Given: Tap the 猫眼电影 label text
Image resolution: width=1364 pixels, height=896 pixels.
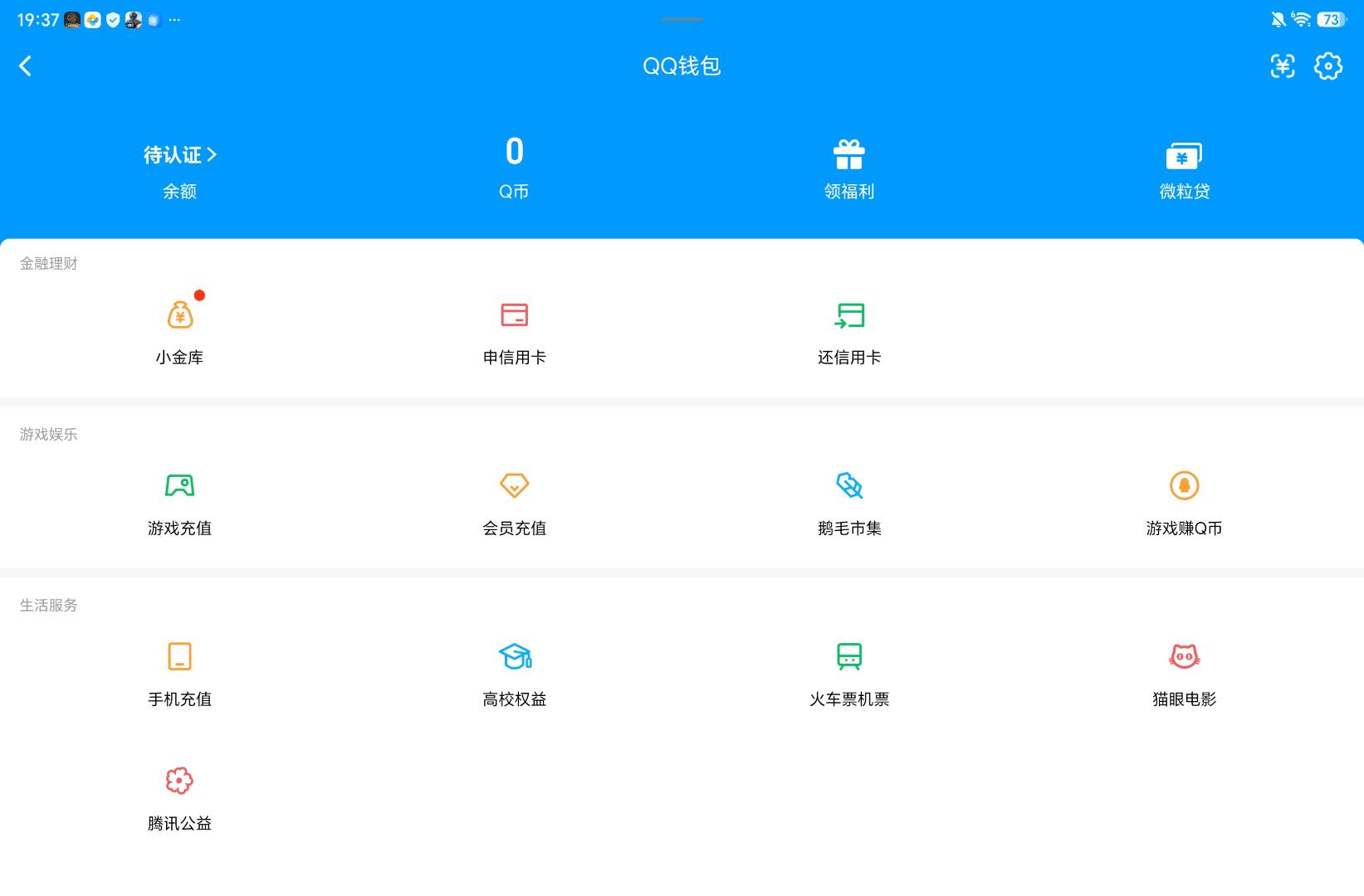Looking at the screenshot, I should [x=1184, y=699].
